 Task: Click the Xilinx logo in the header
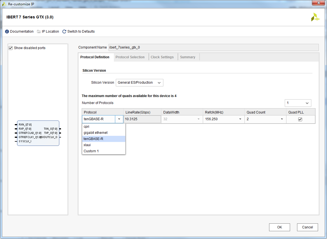click(x=315, y=17)
